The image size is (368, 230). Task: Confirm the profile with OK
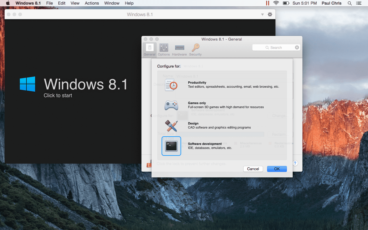click(277, 169)
